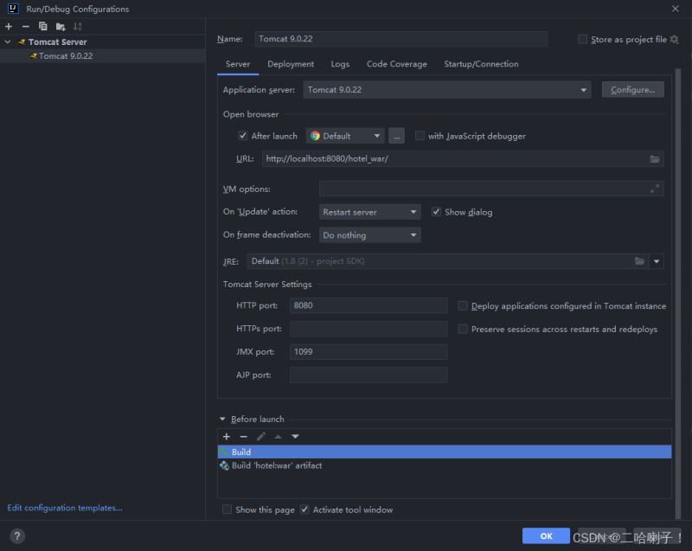Viewport: 692px width, 551px height.
Task: Click the copy configuration icon
Action: pyautogui.click(x=42, y=27)
